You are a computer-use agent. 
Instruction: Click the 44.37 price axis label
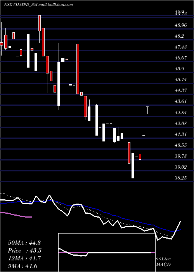pyautogui.click(x=181, y=91)
